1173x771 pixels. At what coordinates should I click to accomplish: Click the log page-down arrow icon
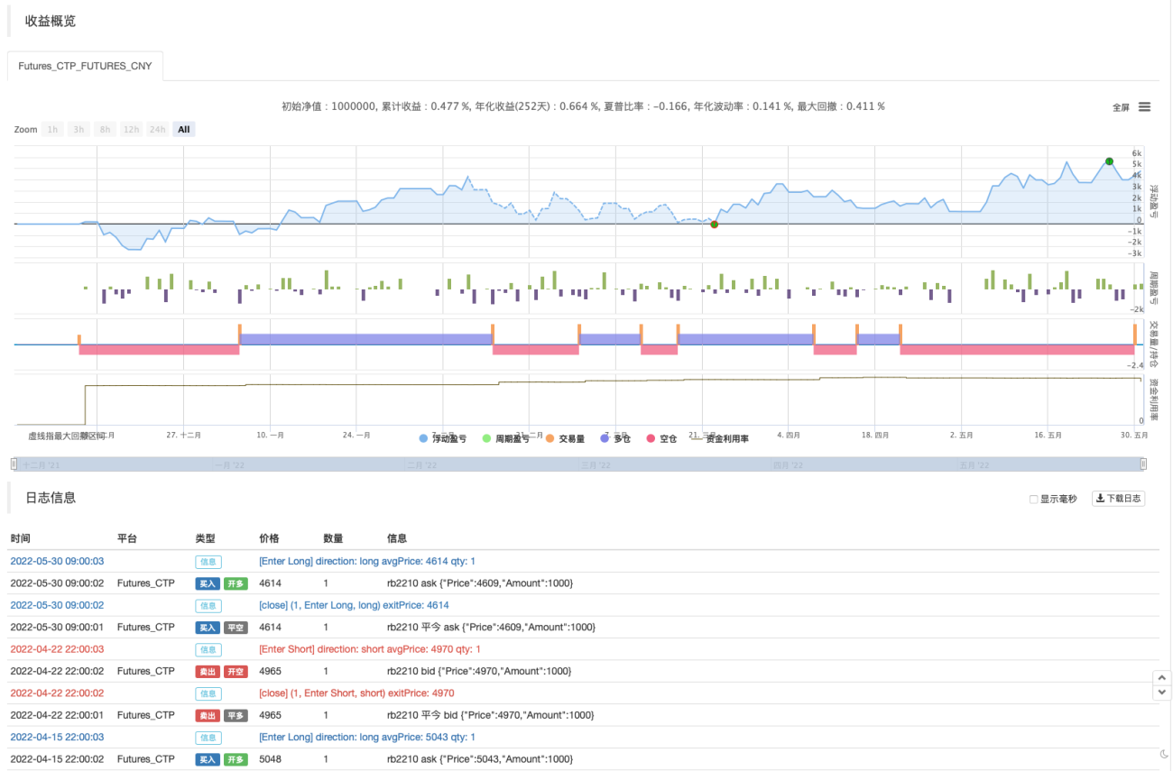1162,693
